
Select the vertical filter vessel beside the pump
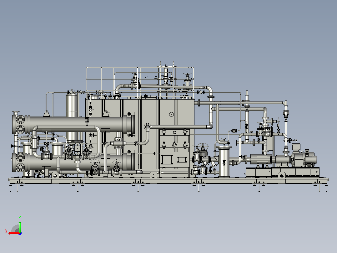tap(224, 162)
